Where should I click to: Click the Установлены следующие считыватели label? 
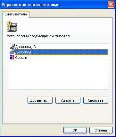click(40, 36)
